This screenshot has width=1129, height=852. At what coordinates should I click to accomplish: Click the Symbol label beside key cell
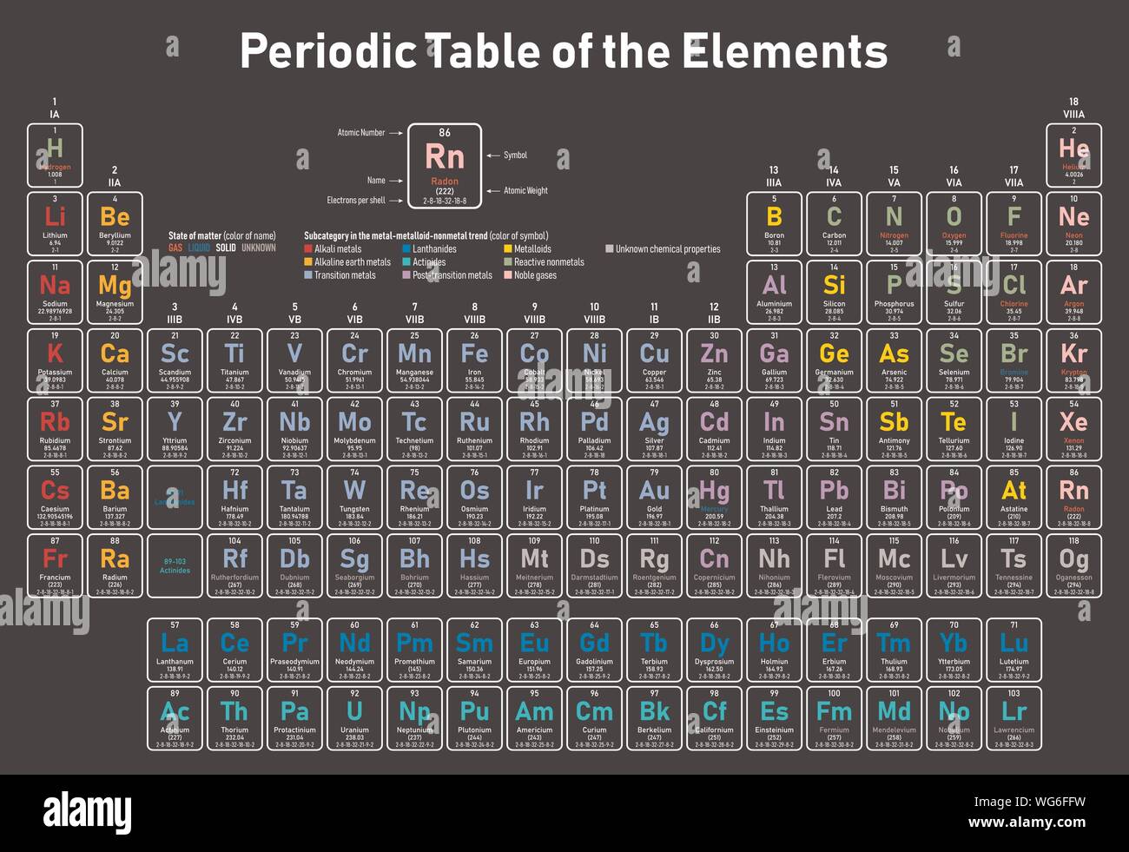pos(516,155)
